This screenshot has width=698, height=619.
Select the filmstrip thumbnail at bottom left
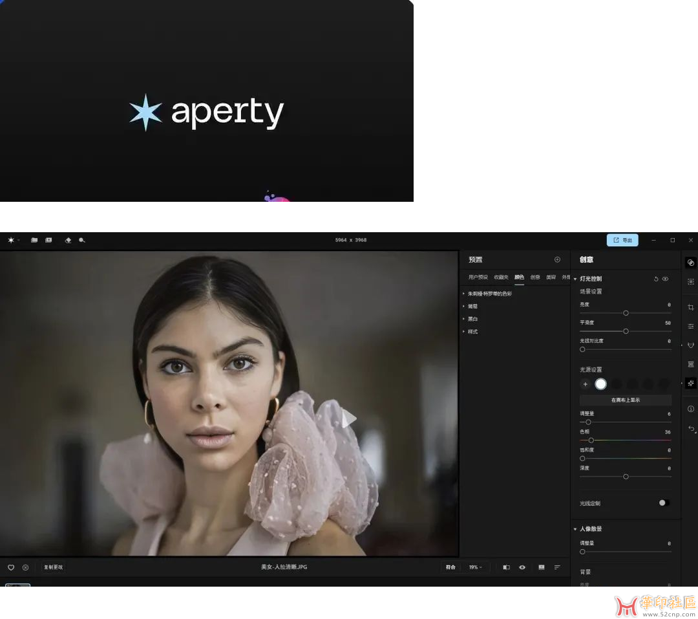[17, 585]
